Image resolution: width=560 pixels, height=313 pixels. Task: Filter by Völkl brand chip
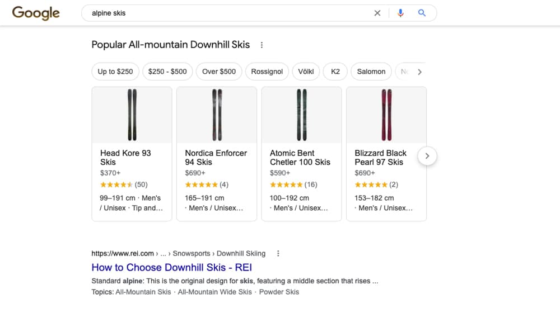(306, 72)
